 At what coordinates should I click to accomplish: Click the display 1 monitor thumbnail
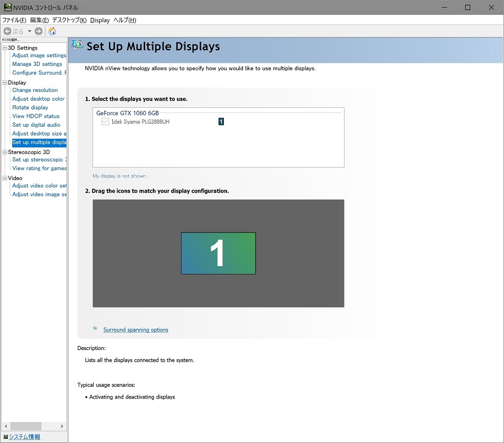[218, 253]
